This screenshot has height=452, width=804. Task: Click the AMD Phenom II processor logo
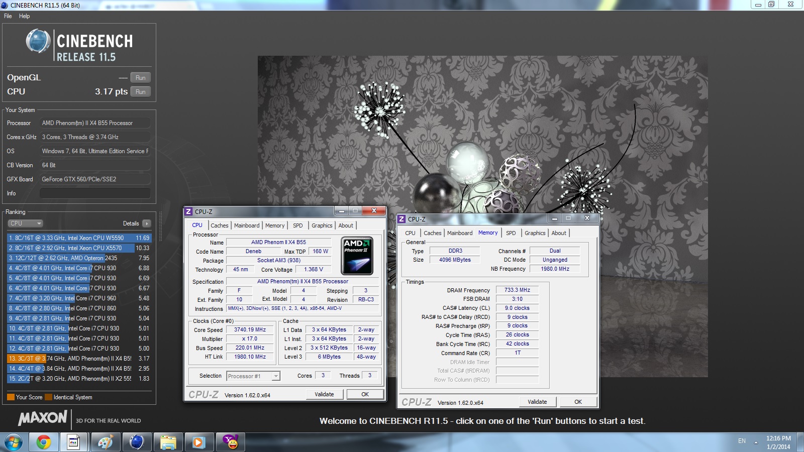(357, 256)
